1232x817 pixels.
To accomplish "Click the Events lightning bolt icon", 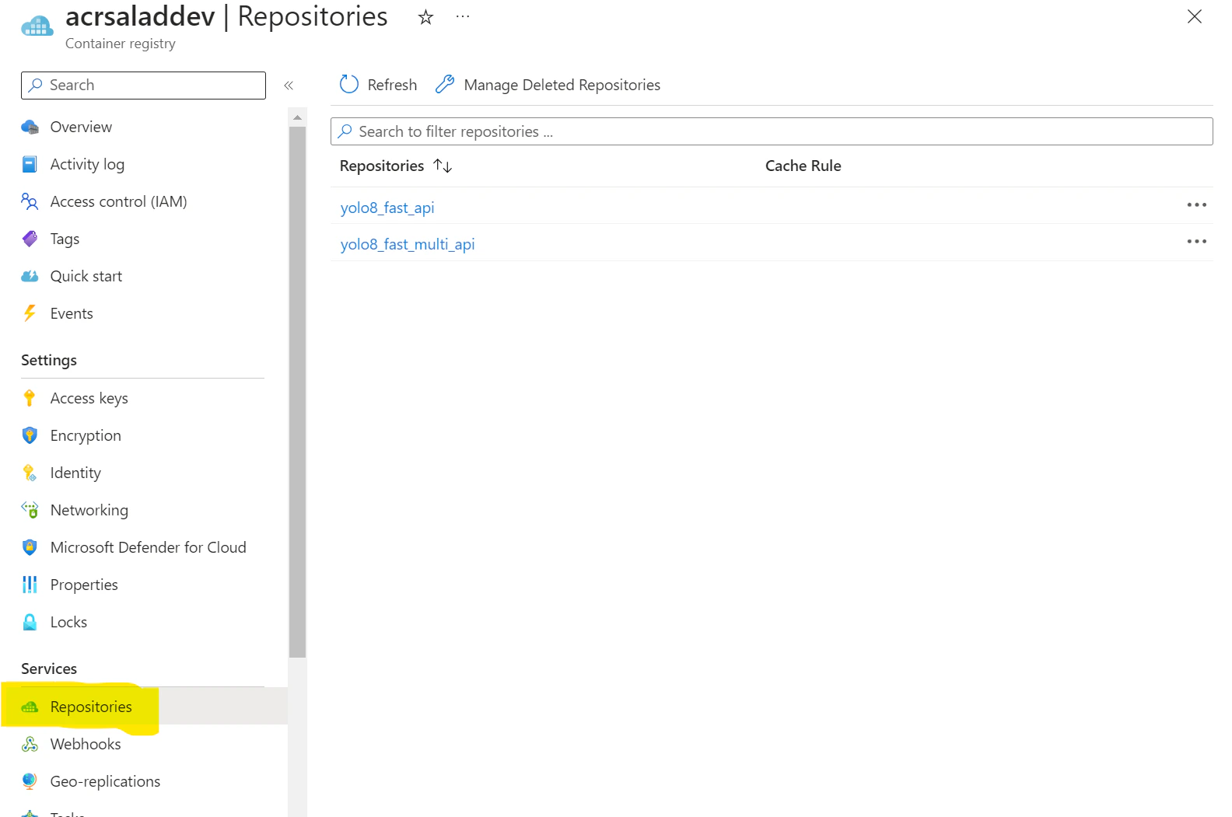I will click(x=30, y=313).
